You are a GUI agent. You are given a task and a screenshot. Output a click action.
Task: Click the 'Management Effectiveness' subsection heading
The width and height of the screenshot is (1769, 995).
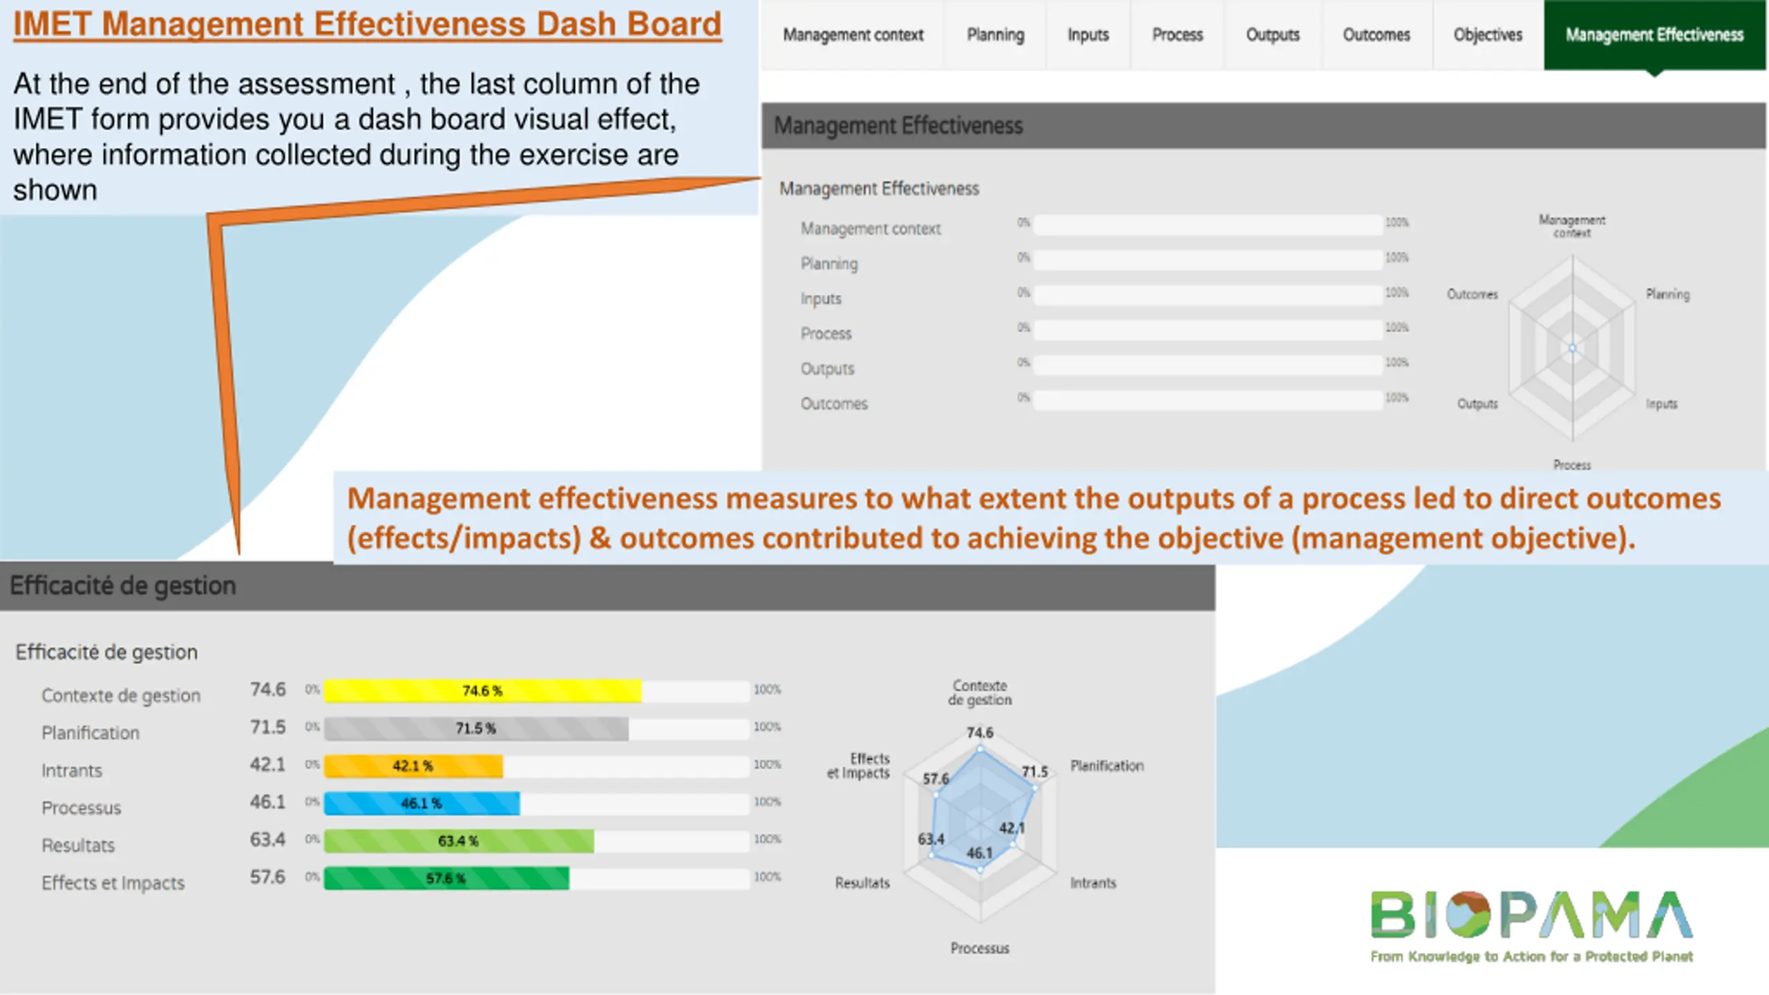pos(879,189)
